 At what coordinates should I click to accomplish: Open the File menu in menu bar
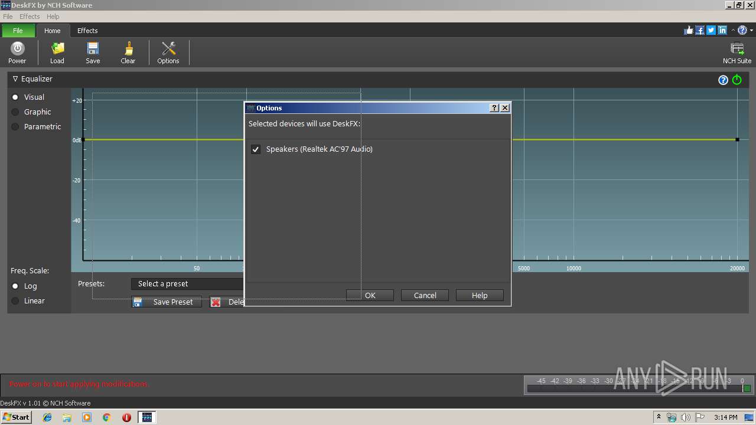[x=8, y=17]
